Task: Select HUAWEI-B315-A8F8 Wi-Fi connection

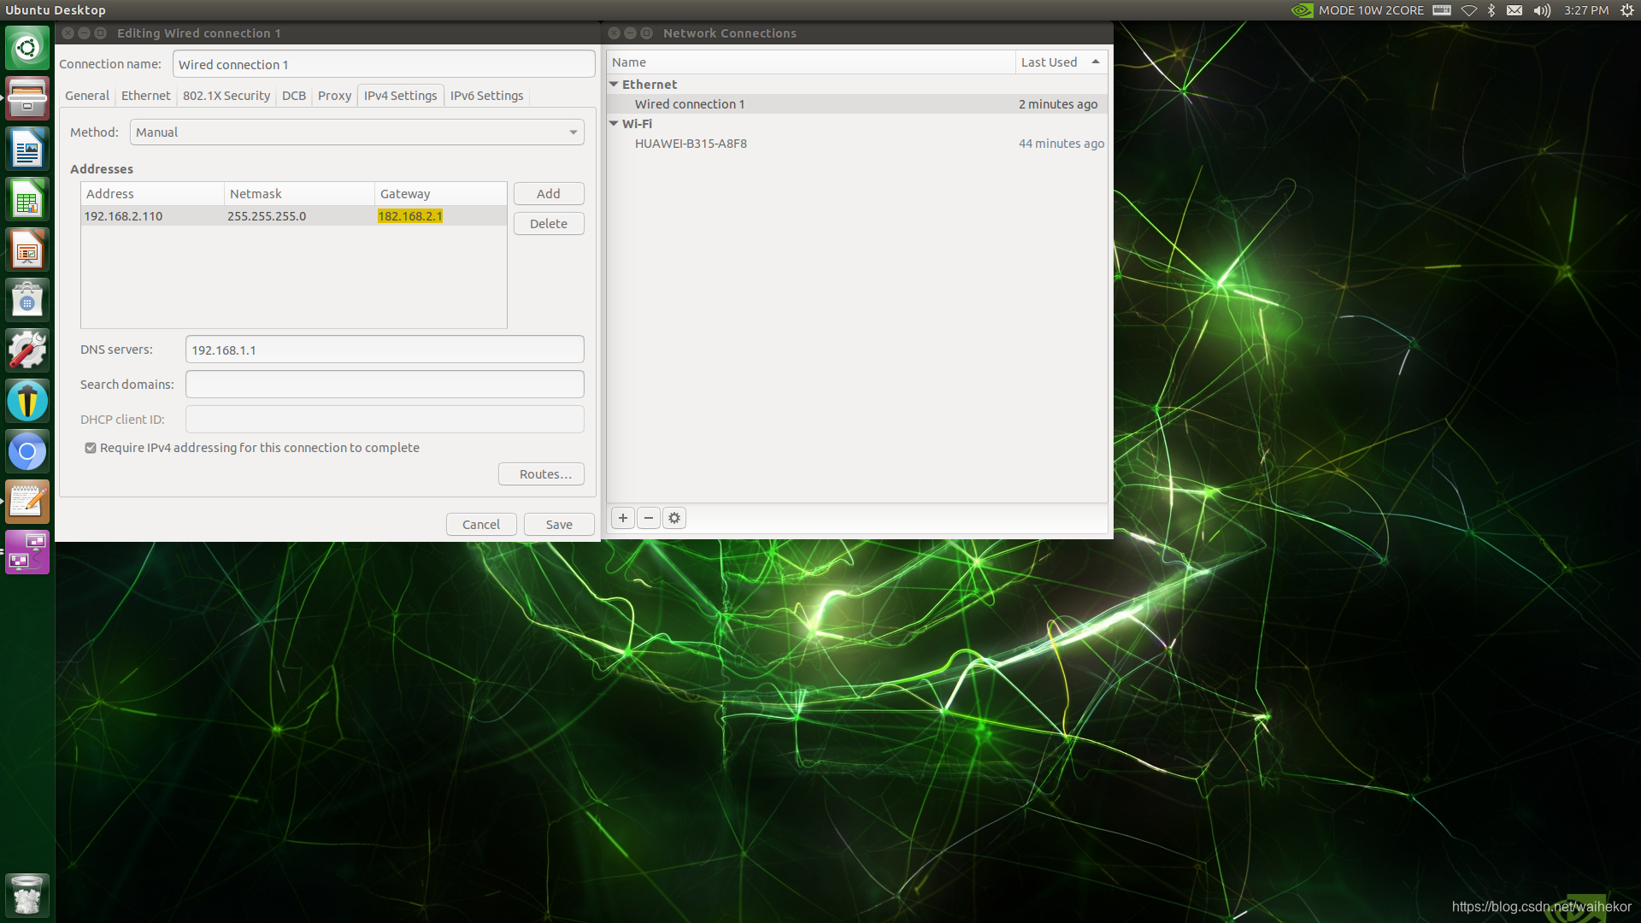Action: [x=857, y=144]
